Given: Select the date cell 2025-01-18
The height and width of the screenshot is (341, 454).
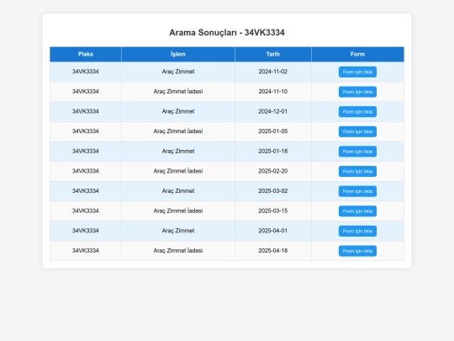Looking at the screenshot, I should [273, 151].
